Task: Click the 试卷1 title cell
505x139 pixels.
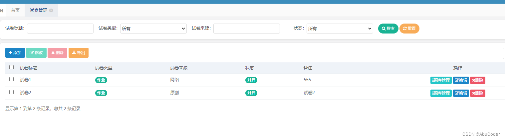Action: [x=25, y=80]
